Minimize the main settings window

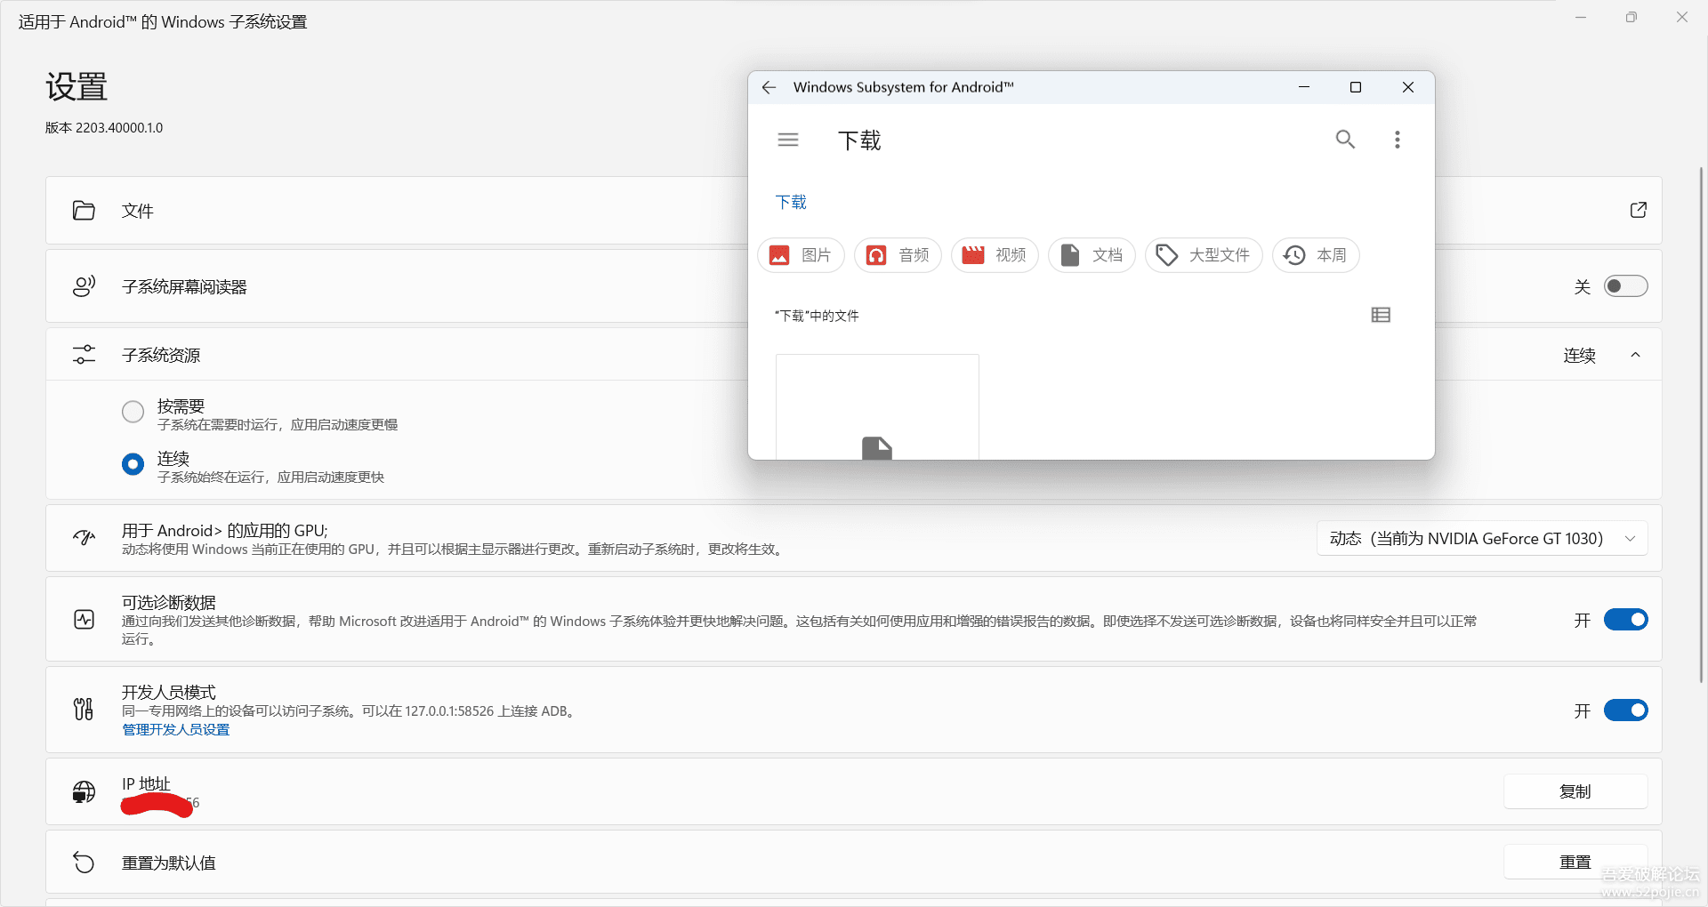1581,17
